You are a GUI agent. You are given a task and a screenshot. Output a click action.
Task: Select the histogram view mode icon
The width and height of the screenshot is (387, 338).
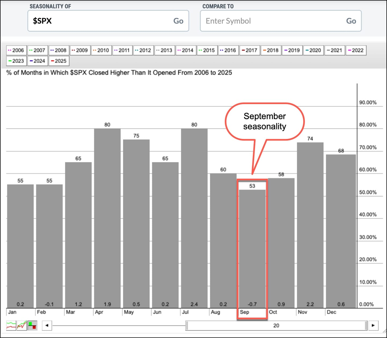pyautogui.click(x=32, y=326)
